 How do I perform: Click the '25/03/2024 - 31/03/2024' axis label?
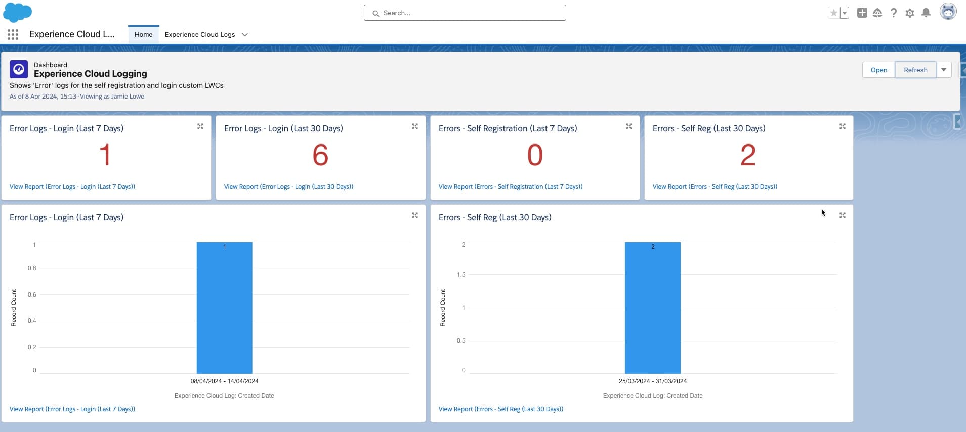pyautogui.click(x=653, y=381)
